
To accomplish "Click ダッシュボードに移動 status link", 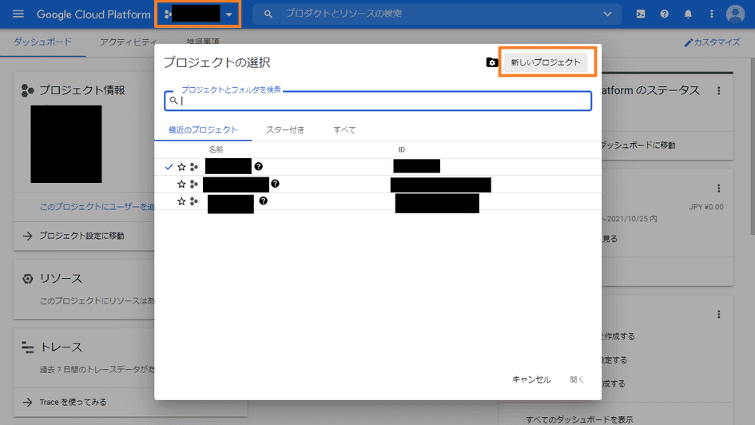I will (x=638, y=145).
